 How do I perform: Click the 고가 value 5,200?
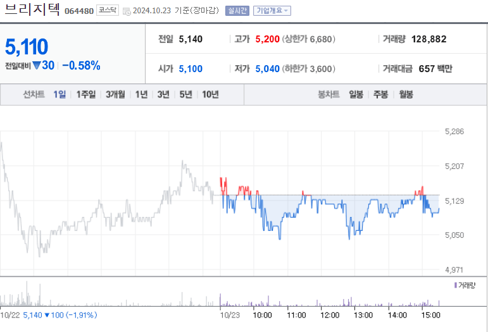[267, 39]
